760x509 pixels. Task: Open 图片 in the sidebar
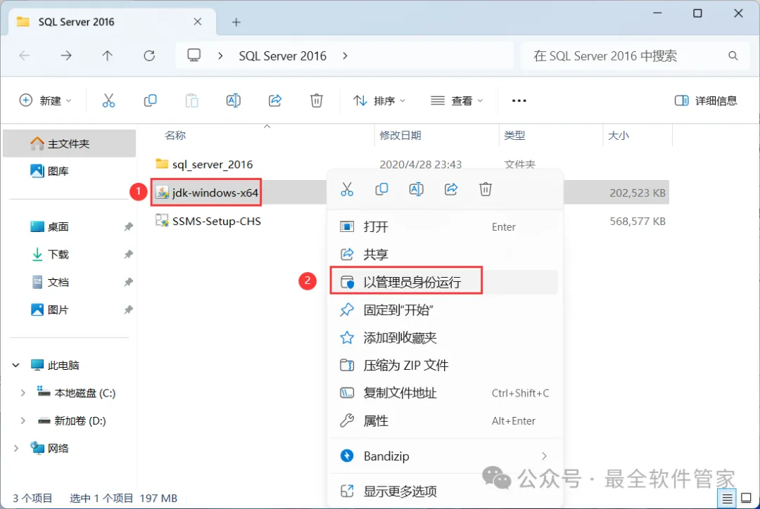point(58,310)
